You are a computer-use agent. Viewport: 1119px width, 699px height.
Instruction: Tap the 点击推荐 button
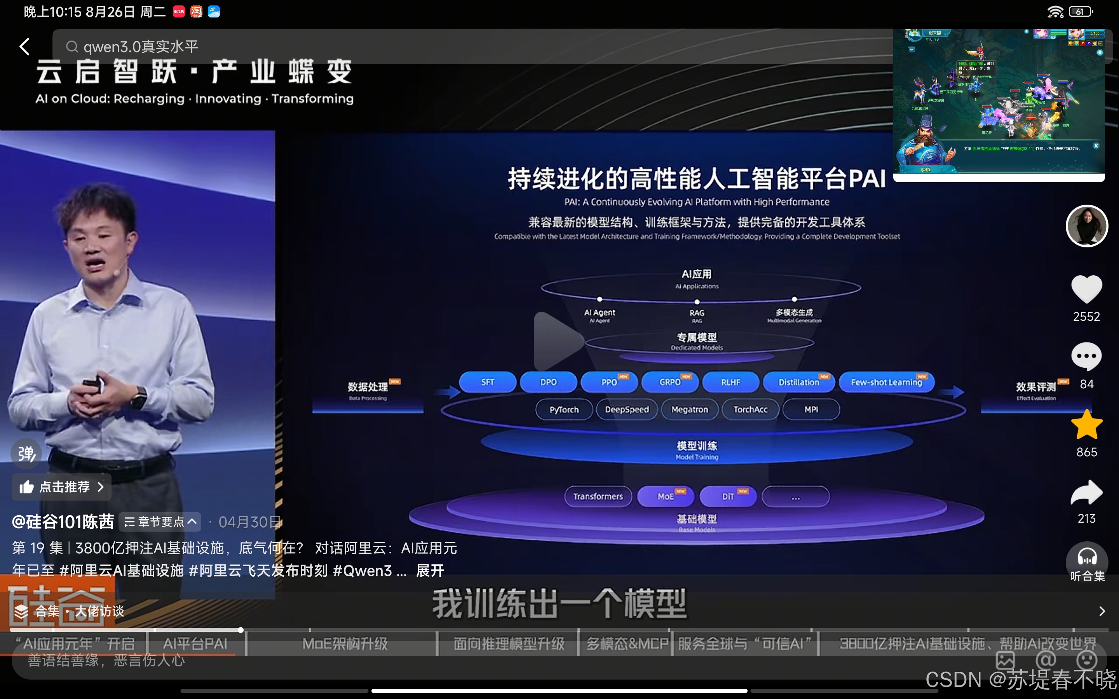(x=61, y=487)
